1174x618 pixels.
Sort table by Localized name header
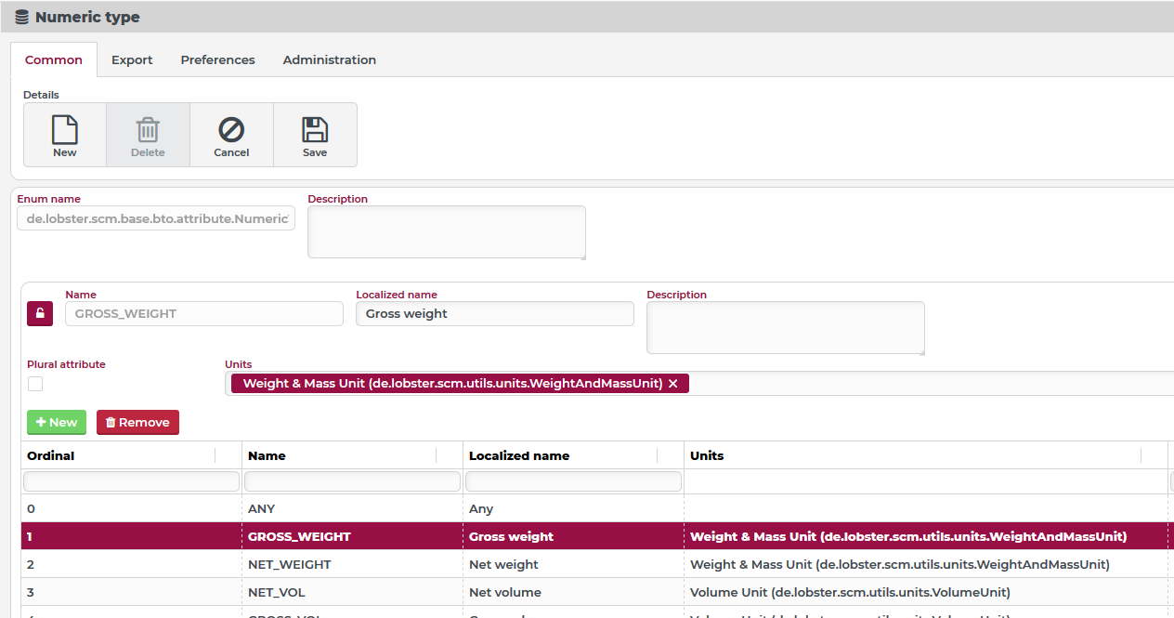point(519,455)
